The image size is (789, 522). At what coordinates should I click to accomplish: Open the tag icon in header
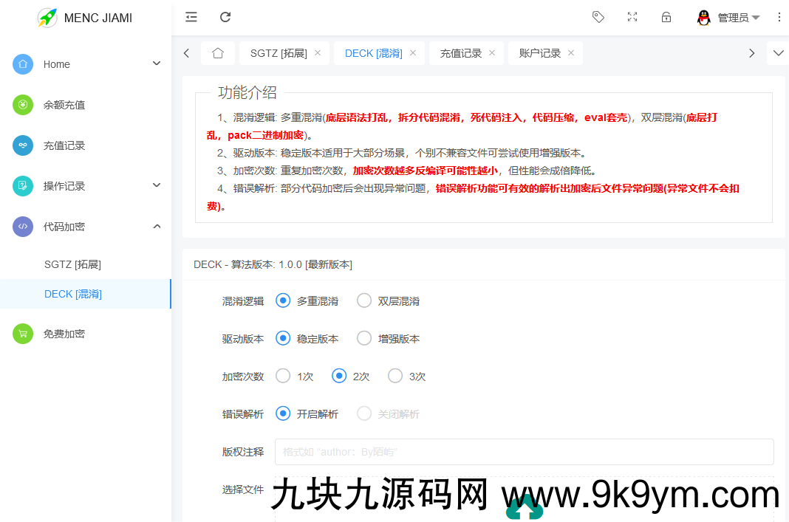click(598, 17)
